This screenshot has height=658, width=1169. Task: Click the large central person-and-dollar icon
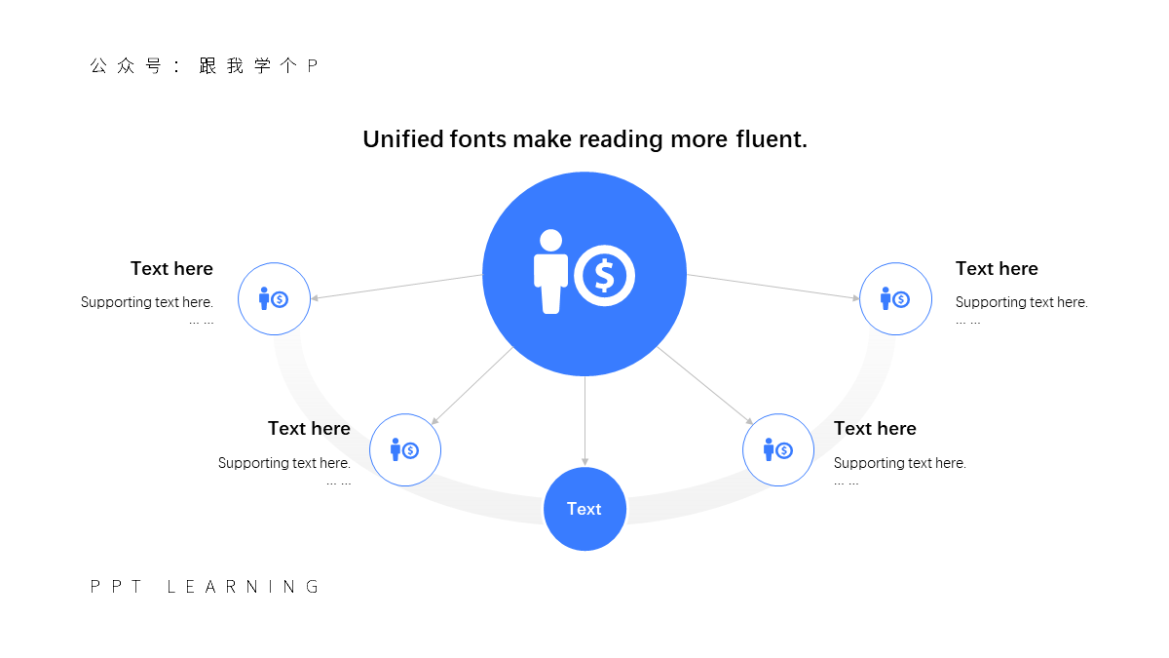pos(584,273)
